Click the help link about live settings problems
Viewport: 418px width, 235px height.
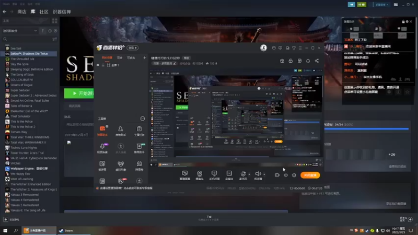click(x=126, y=188)
